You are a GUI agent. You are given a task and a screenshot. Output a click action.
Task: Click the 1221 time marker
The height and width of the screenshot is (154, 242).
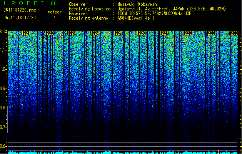(26, 33)
